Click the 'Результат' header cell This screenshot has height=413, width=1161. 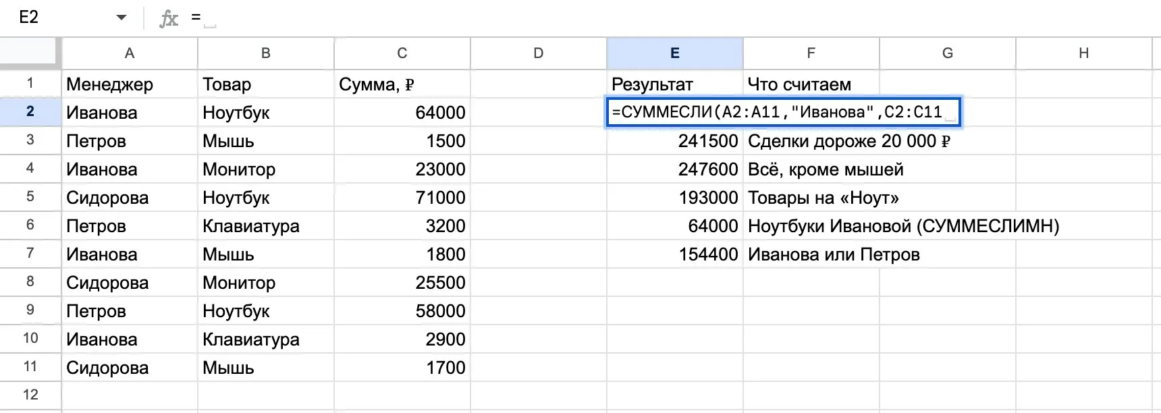(x=675, y=84)
